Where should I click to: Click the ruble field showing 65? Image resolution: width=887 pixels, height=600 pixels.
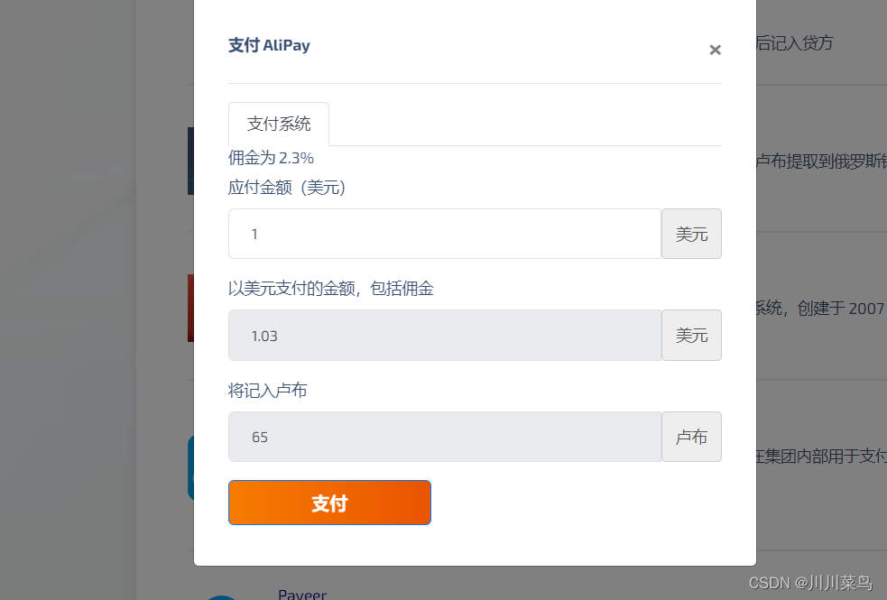click(x=444, y=436)
